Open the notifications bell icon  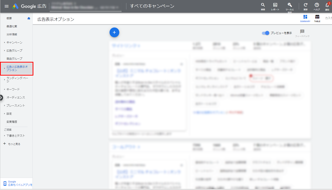click(x=327, y=5)
